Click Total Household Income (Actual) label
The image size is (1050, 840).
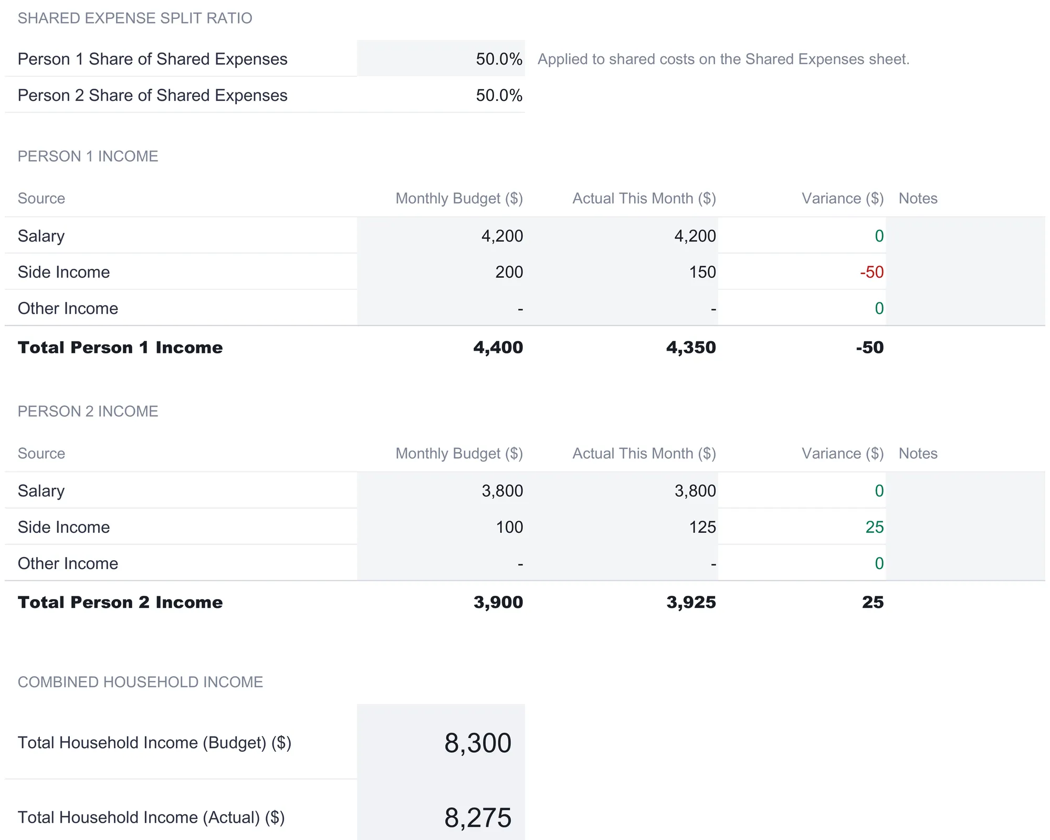tap(151, 817)
